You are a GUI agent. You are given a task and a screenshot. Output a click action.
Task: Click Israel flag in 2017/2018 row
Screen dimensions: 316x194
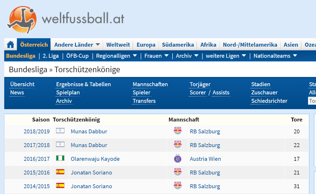tap(60, 144)
